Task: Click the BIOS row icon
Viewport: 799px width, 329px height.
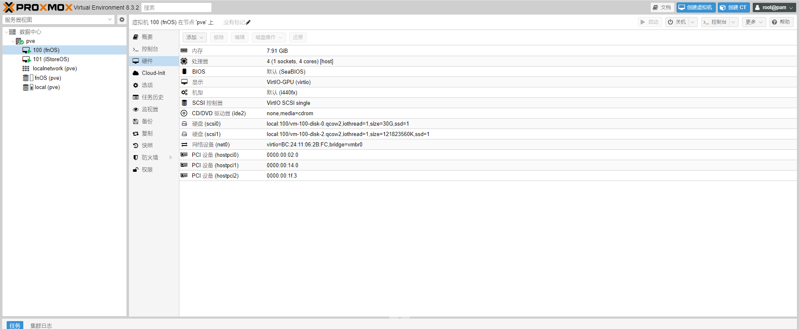Action: (184, 72)
